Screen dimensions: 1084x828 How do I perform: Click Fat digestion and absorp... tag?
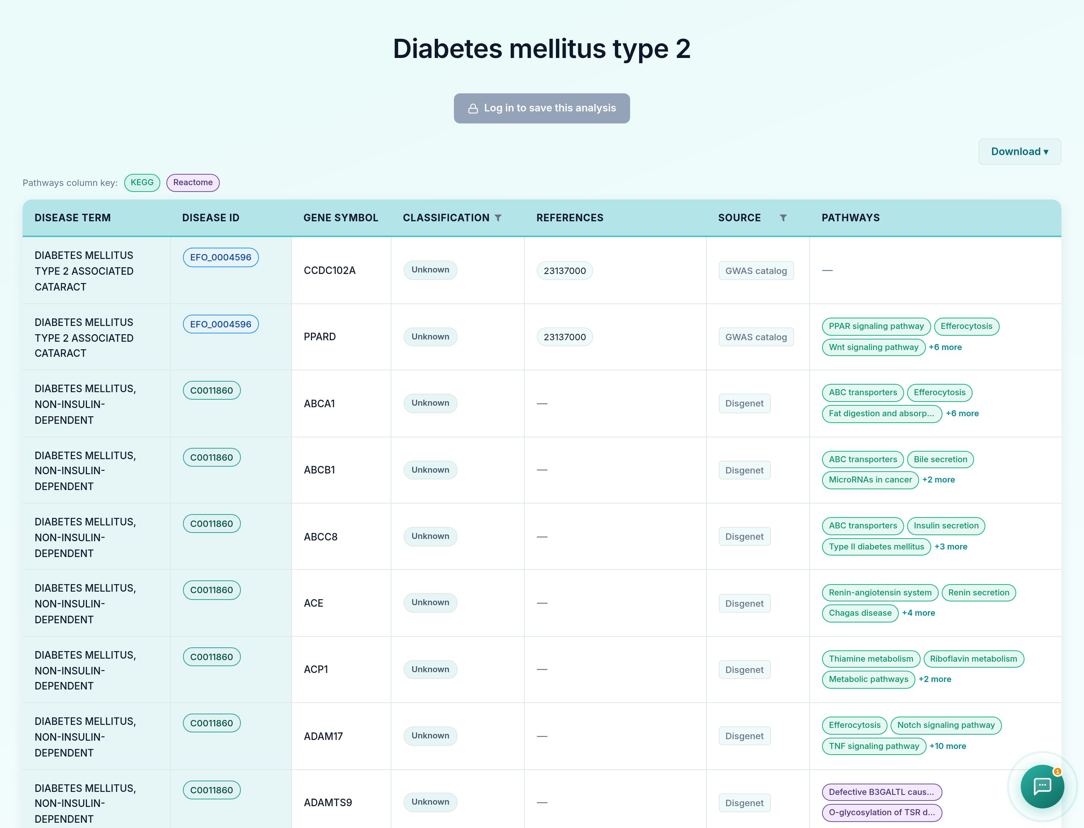[x=882, y=414]
